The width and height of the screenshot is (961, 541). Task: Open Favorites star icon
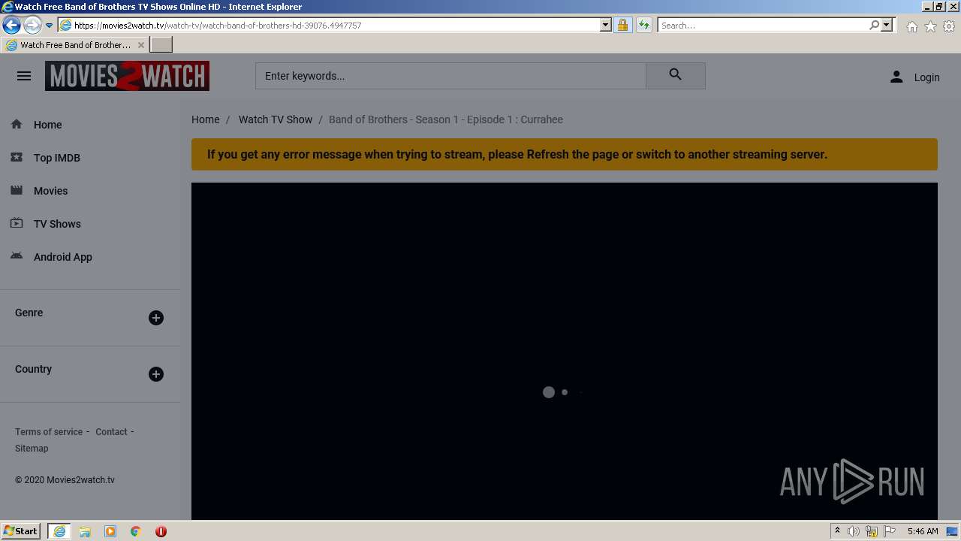click(930, 26)
